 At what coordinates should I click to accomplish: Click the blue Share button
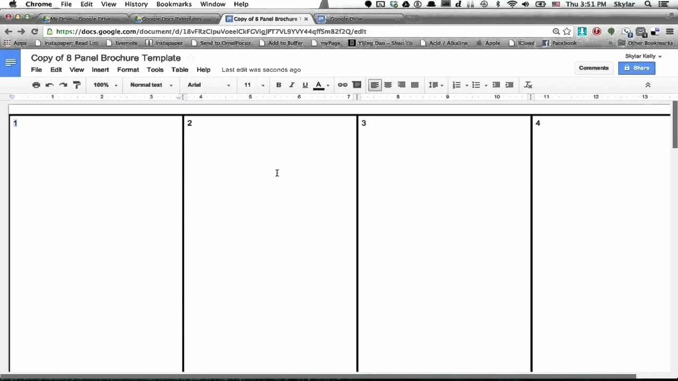pos(637,68)
